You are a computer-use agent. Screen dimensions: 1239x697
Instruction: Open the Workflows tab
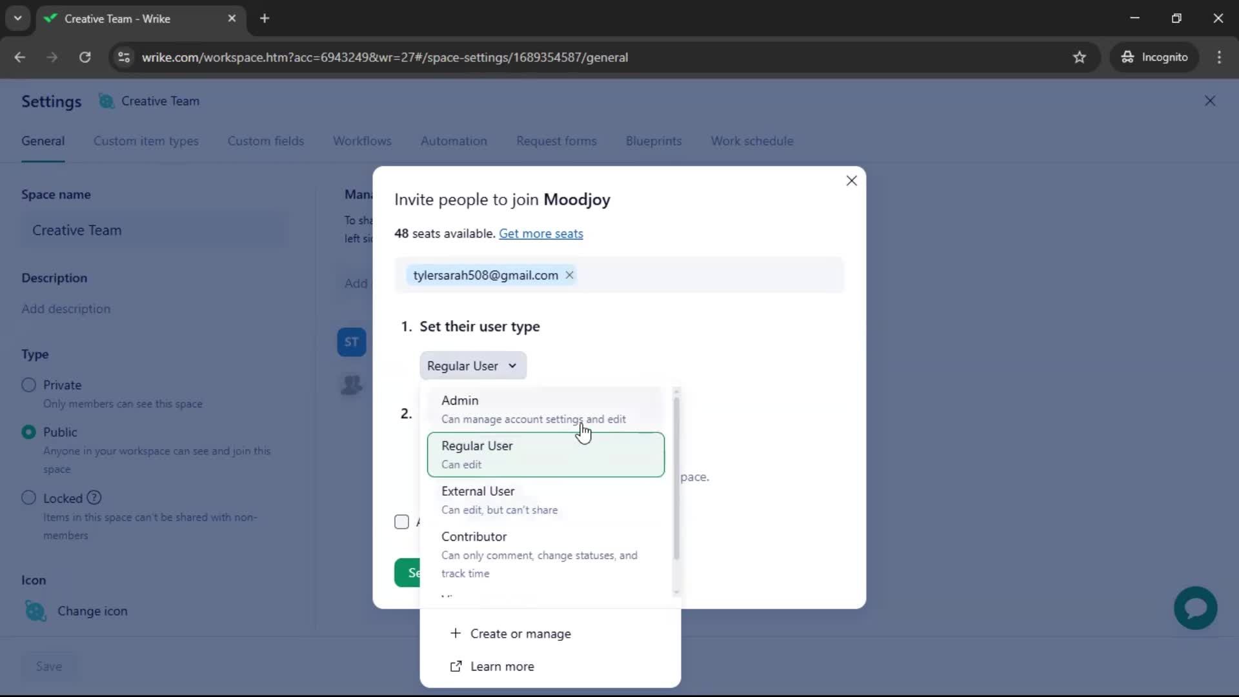362,141
